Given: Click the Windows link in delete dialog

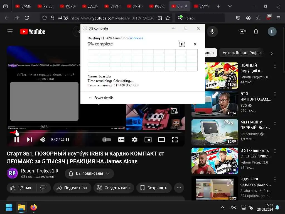Looking at the screenshot, I should (x=136, y=38).
